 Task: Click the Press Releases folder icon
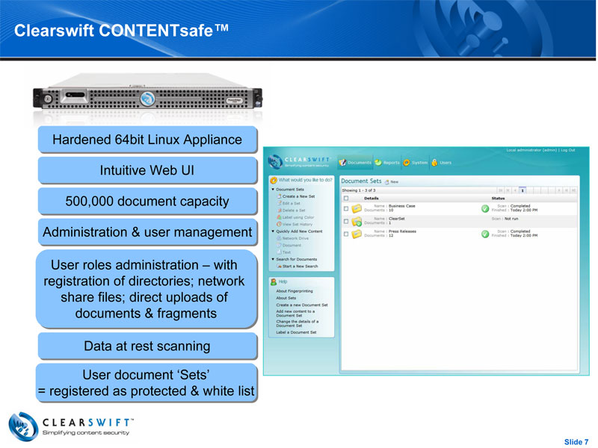click(x=357, y=234)
